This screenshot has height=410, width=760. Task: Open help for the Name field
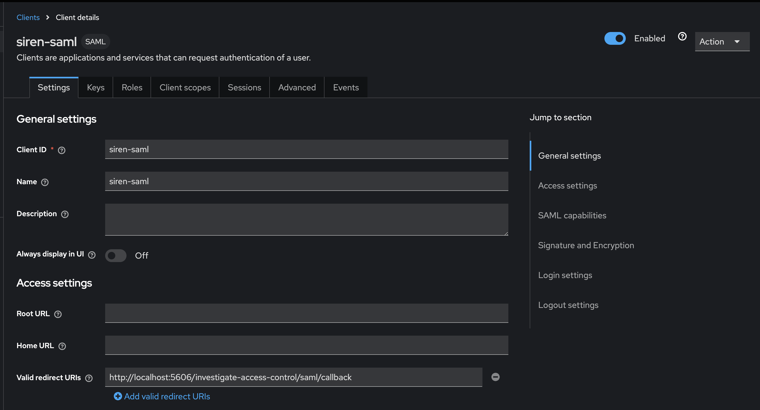(45, 182)
